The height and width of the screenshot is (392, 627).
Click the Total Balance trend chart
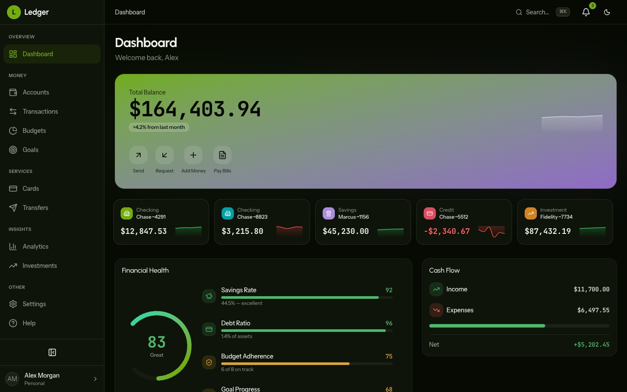(x=572, y=124)
